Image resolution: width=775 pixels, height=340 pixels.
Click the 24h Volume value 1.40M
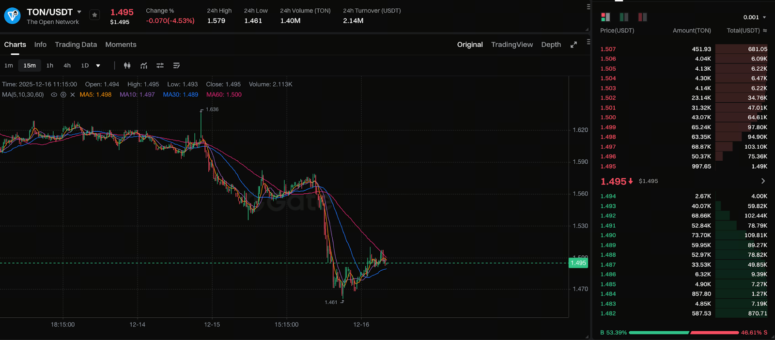pyautogui.click(x=290, y=21)
